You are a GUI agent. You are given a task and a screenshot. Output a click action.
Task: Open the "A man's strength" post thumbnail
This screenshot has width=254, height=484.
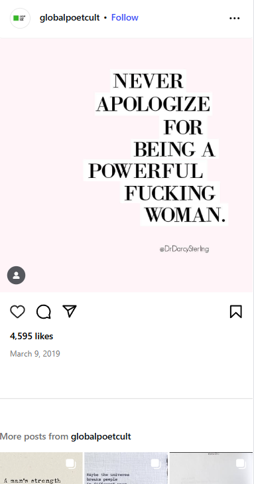pos(41,468)
